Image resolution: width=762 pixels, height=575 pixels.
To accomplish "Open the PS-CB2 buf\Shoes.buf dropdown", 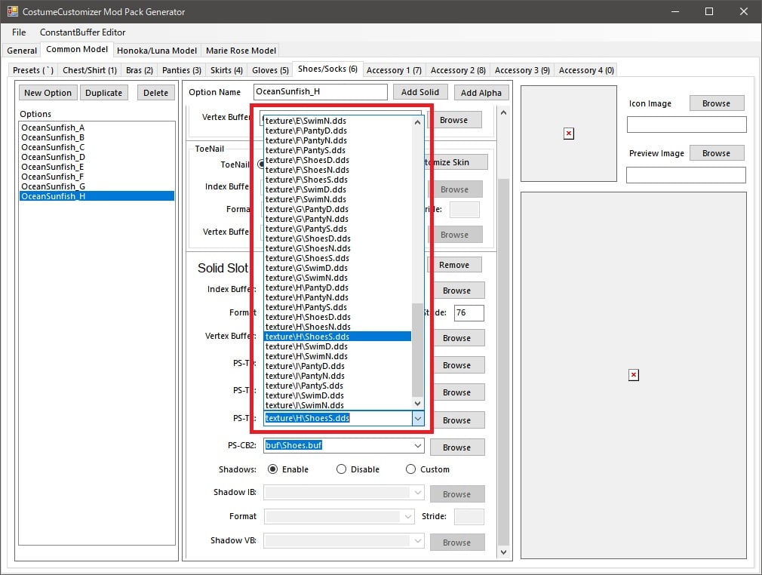I will tap(417, 446).
